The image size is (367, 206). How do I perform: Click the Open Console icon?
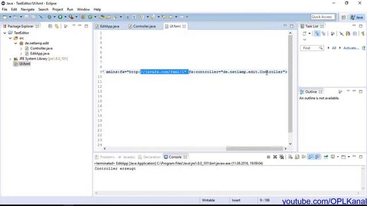click(x=343, y=157)
